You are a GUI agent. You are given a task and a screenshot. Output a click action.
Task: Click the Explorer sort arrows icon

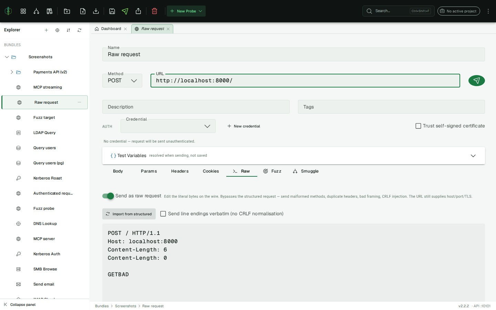point(68,30)
